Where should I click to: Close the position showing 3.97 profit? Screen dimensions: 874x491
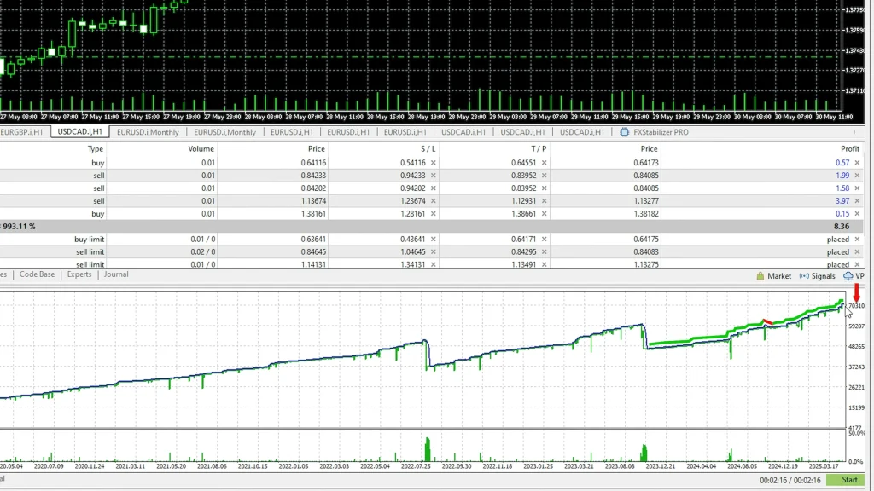click(857, 200)
